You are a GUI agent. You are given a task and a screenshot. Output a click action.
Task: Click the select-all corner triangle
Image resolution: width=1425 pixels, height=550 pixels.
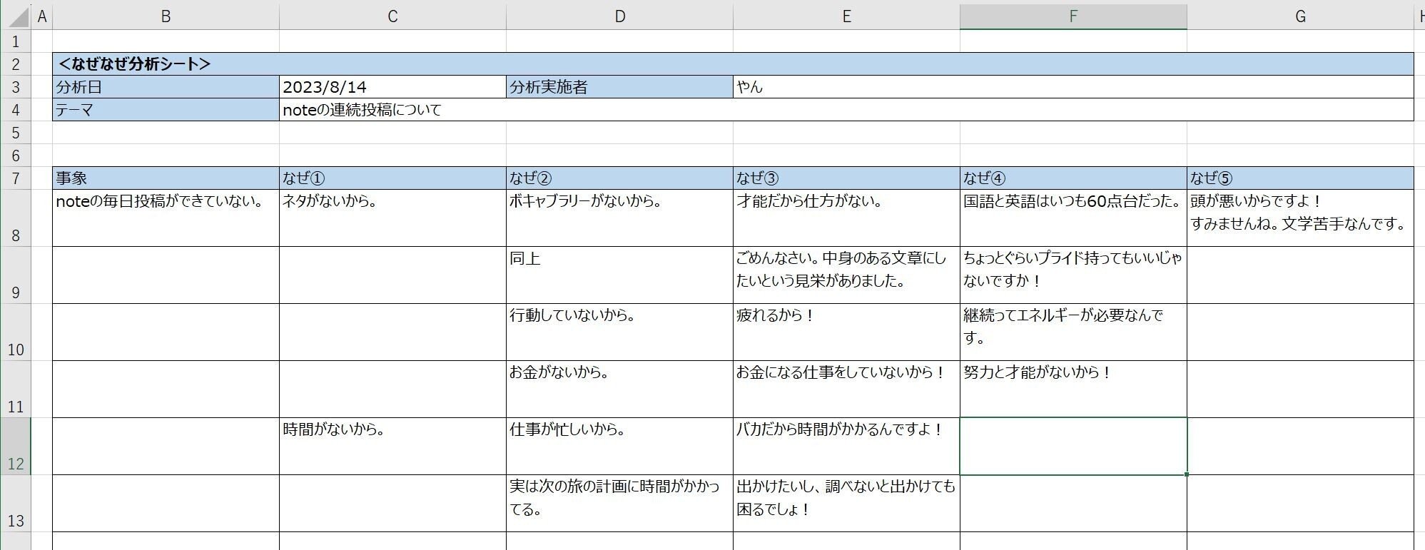coord(15,16)
